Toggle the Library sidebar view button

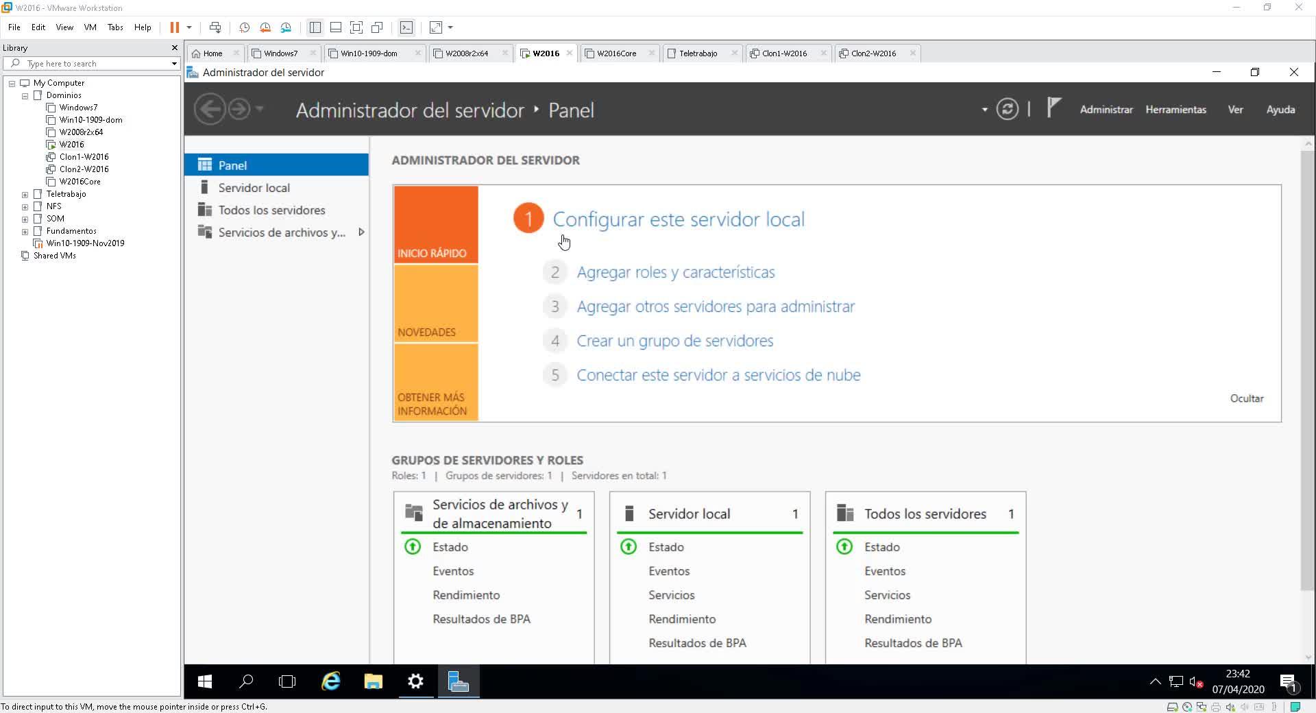pyautogui.click(x=315, y=27)
